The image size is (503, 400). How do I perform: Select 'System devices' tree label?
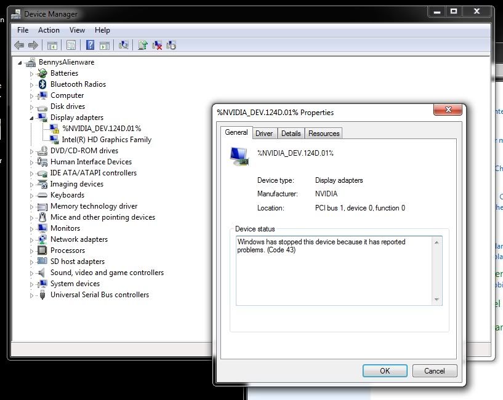[x=75, y=284]
